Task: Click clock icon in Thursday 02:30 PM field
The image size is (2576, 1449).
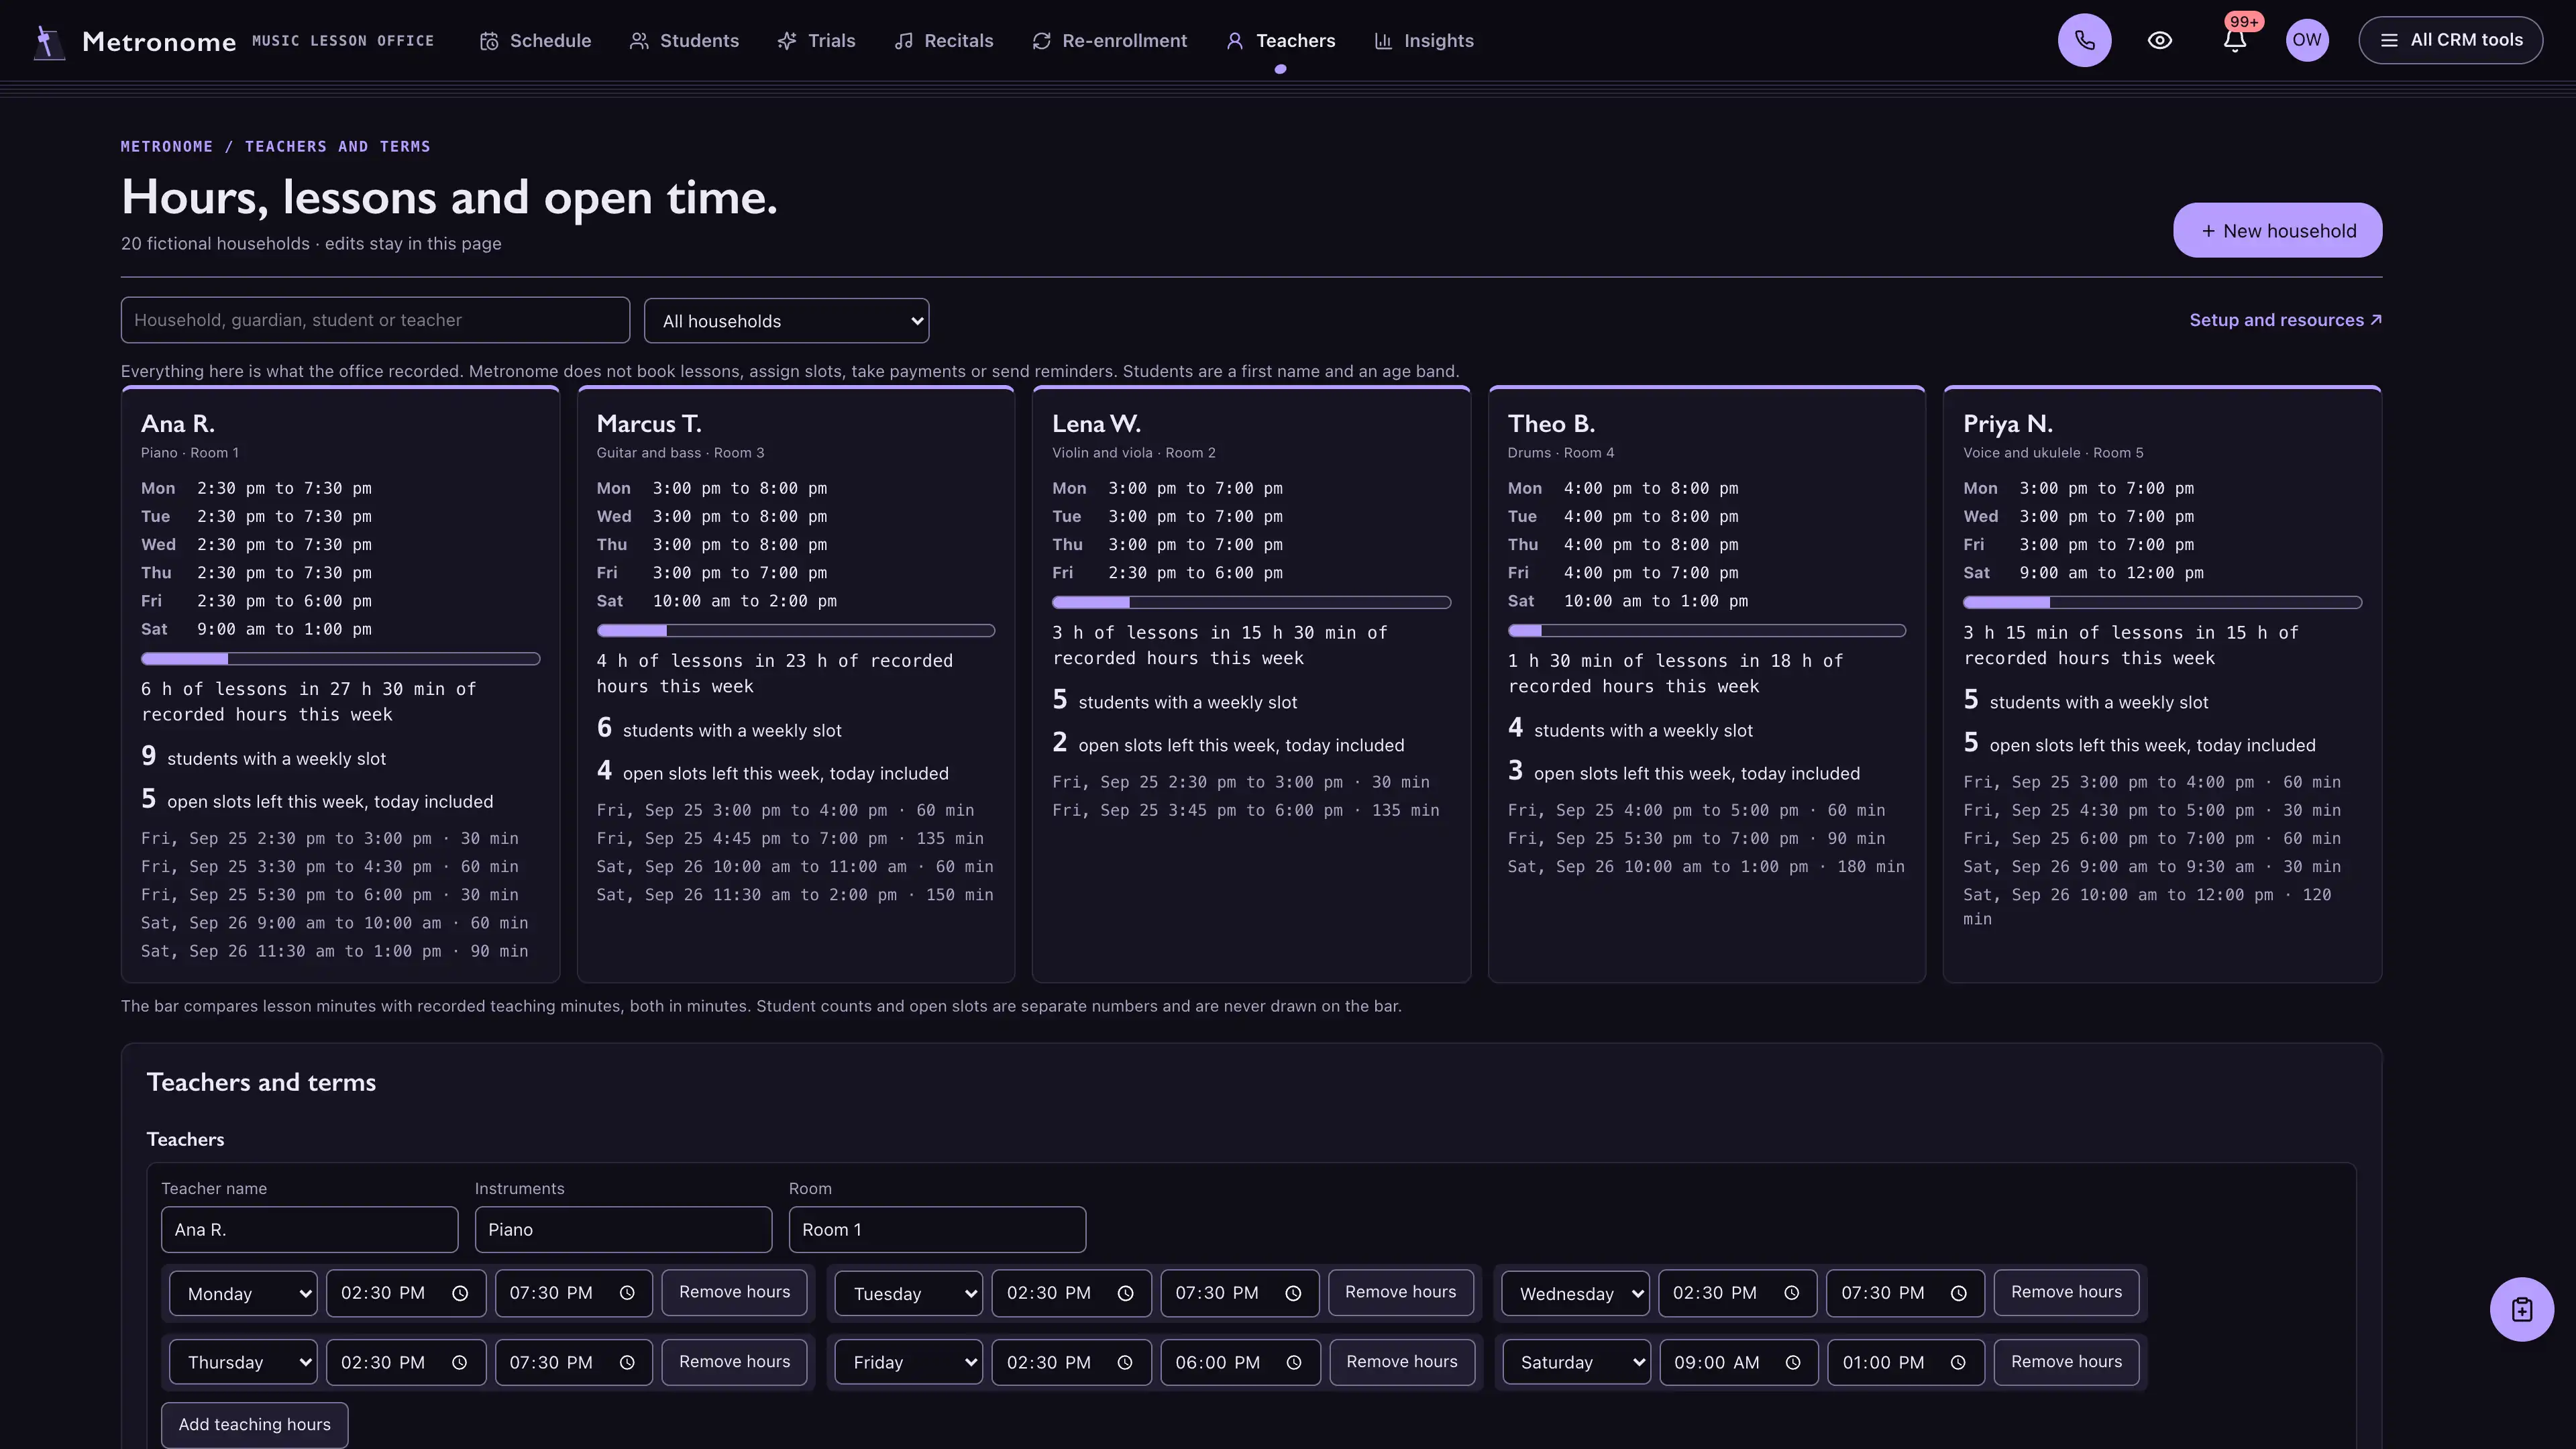Action: click(x=459, y=1362)
